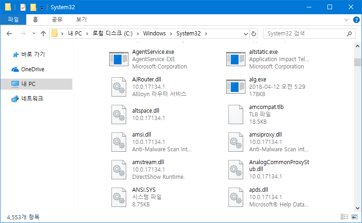Screen dimensions: 362x223
Task: Switch to large icons view layout
Action: [354, 217]
